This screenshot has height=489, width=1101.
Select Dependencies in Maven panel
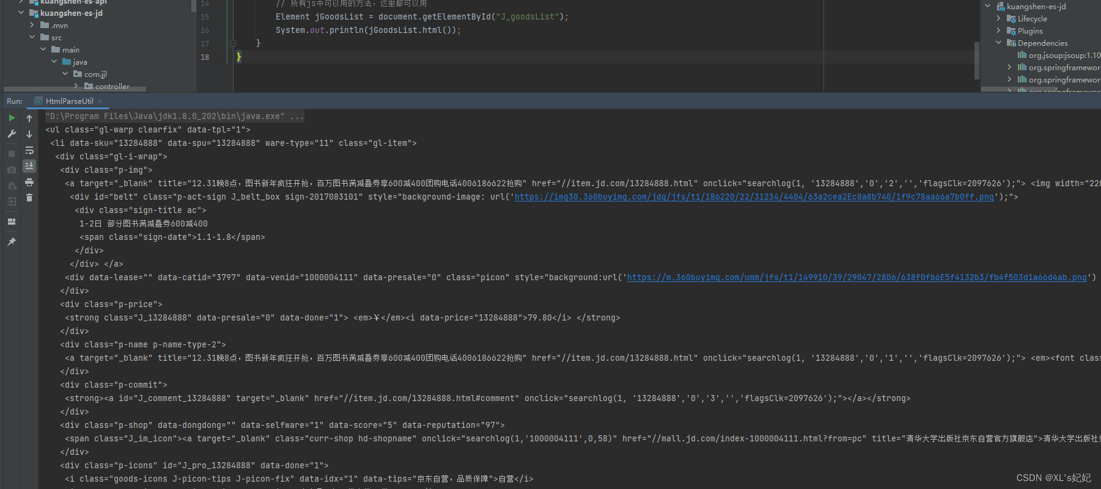point(1043,43)
